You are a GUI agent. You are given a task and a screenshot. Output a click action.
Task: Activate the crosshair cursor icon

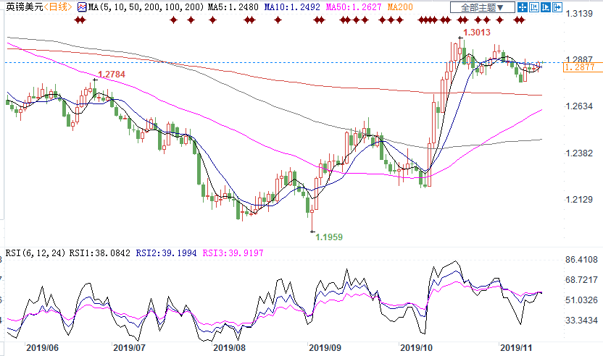[523, 7]
